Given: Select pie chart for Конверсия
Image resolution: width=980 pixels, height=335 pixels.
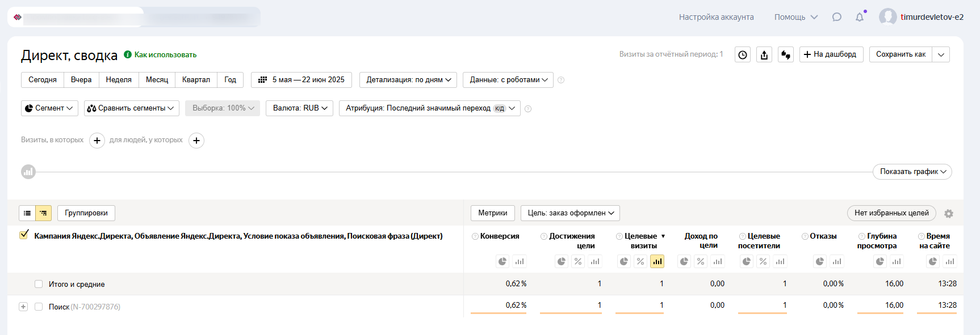Looking at the screenshot, I should pyautogui.click(x=502, y=261).
